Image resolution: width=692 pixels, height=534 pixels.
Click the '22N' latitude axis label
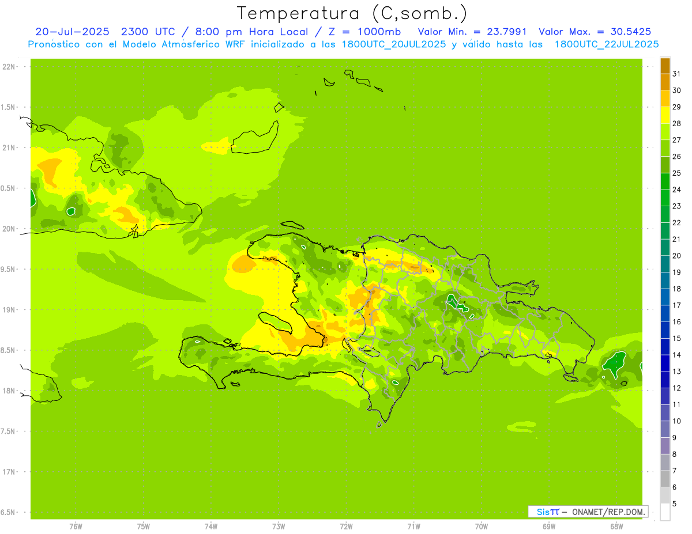[8, 66]
